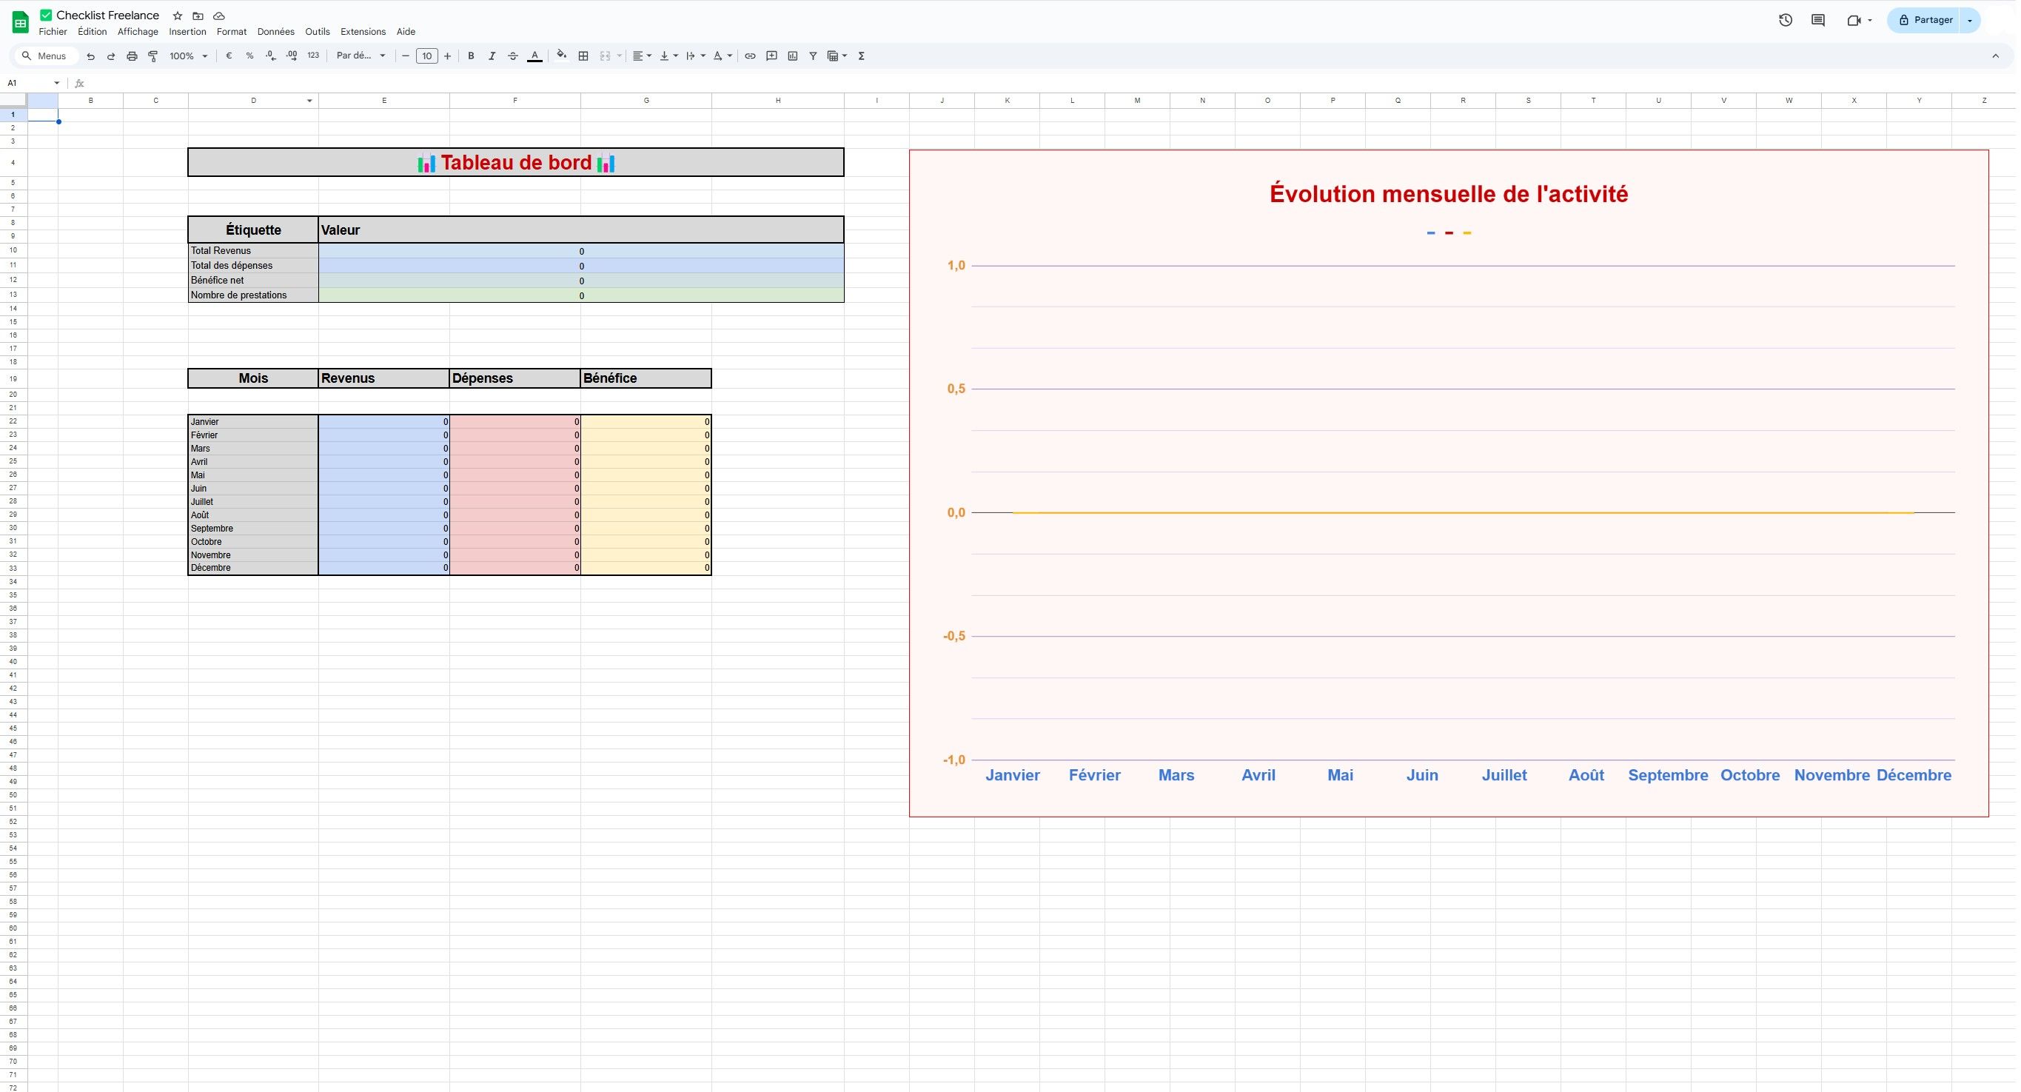This screenshot has width=2021, height=1092.
Task: Open the comments panel icon
Action: [1818, 21]
